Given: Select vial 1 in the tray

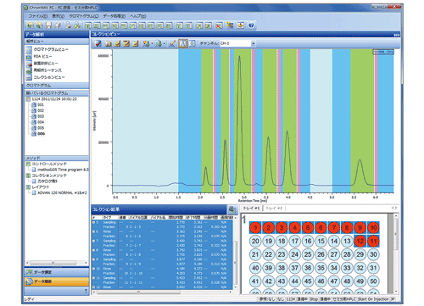Looking at the screenshot, I should tap(255, 227).
